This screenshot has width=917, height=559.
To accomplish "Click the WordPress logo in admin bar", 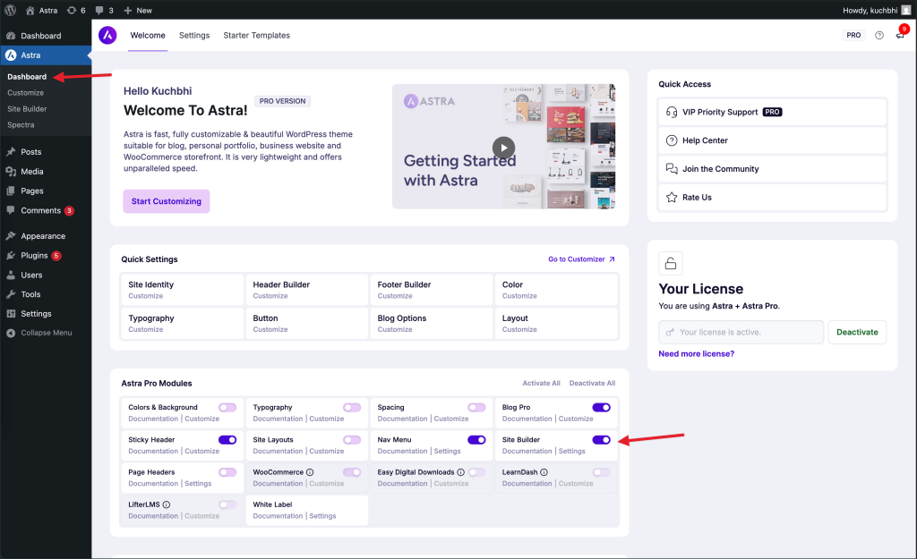I will pyautogui.click(x=10, y=10).
